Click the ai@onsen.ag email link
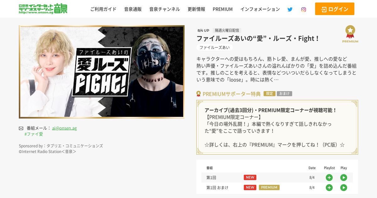Image resolution: width=377 pixels, height=198 pixels. (64, 128)
